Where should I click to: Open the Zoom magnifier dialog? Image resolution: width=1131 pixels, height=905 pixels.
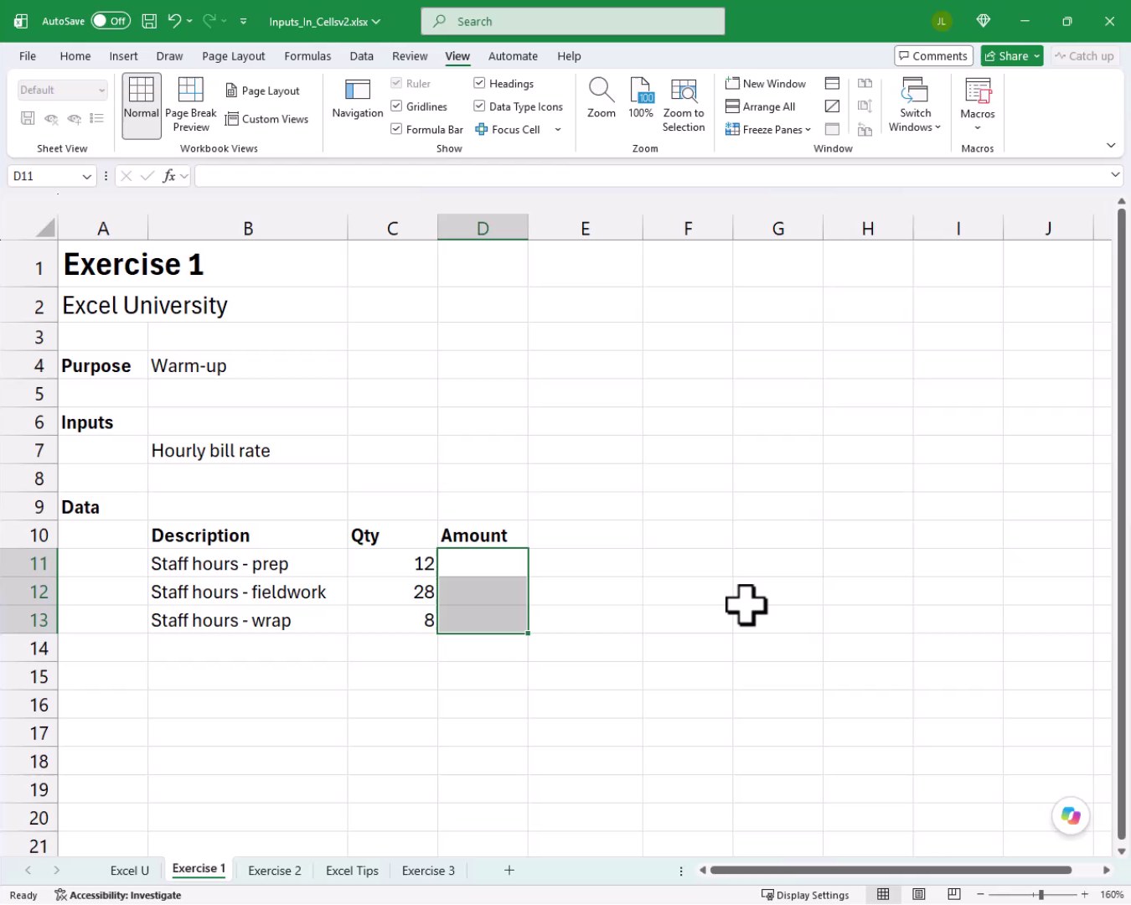[x=602, y=99]
